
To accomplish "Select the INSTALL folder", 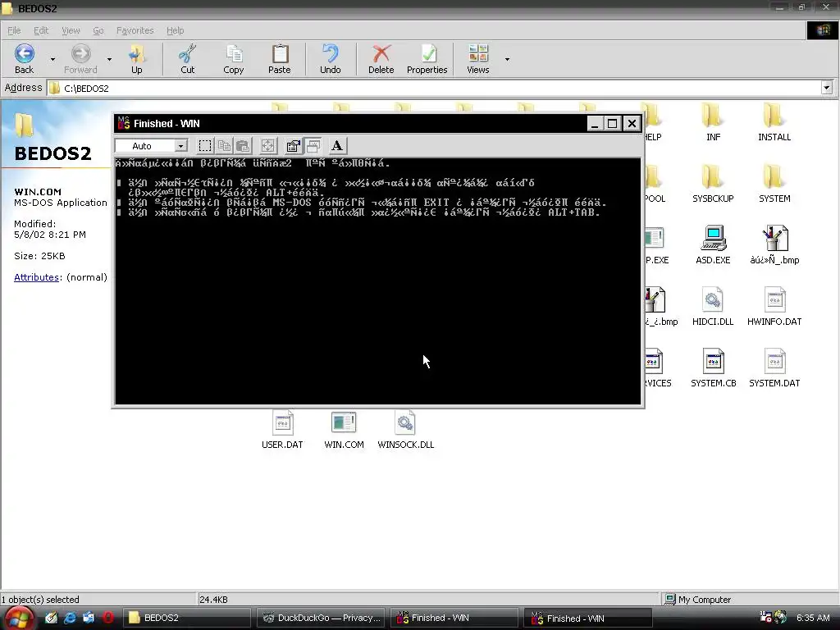I will click(774, 121).
